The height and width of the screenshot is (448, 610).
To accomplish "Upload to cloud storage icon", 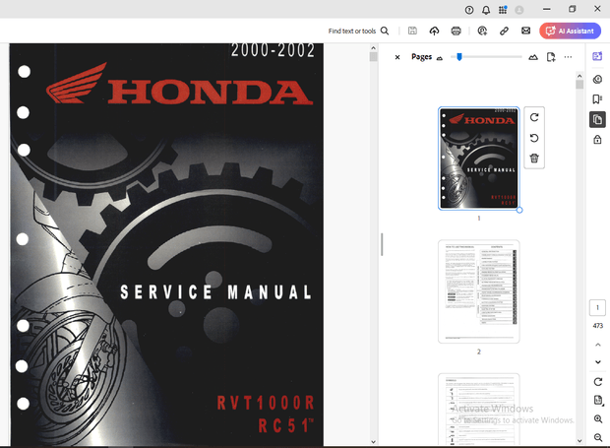I will (x=434, y=31).
